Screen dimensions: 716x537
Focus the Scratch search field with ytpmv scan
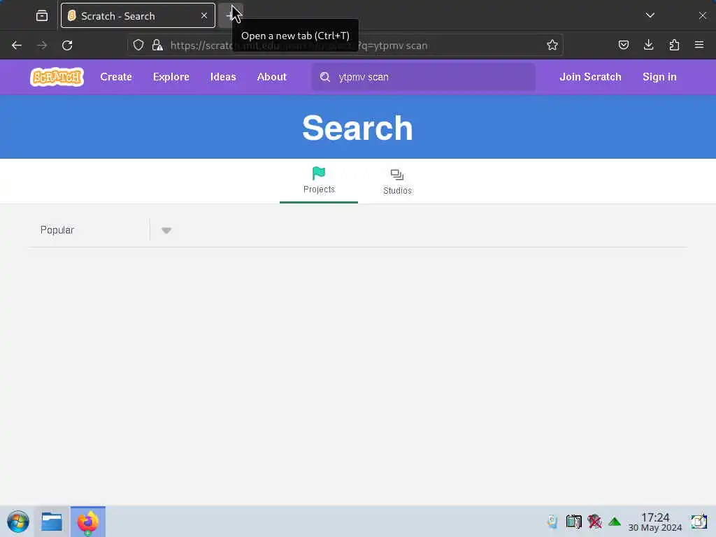pos(423,77)
